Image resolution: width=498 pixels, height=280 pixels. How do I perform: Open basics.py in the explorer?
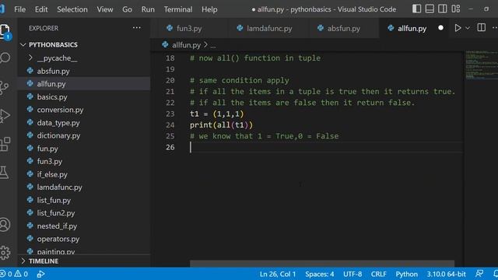[x=52, y=96]
